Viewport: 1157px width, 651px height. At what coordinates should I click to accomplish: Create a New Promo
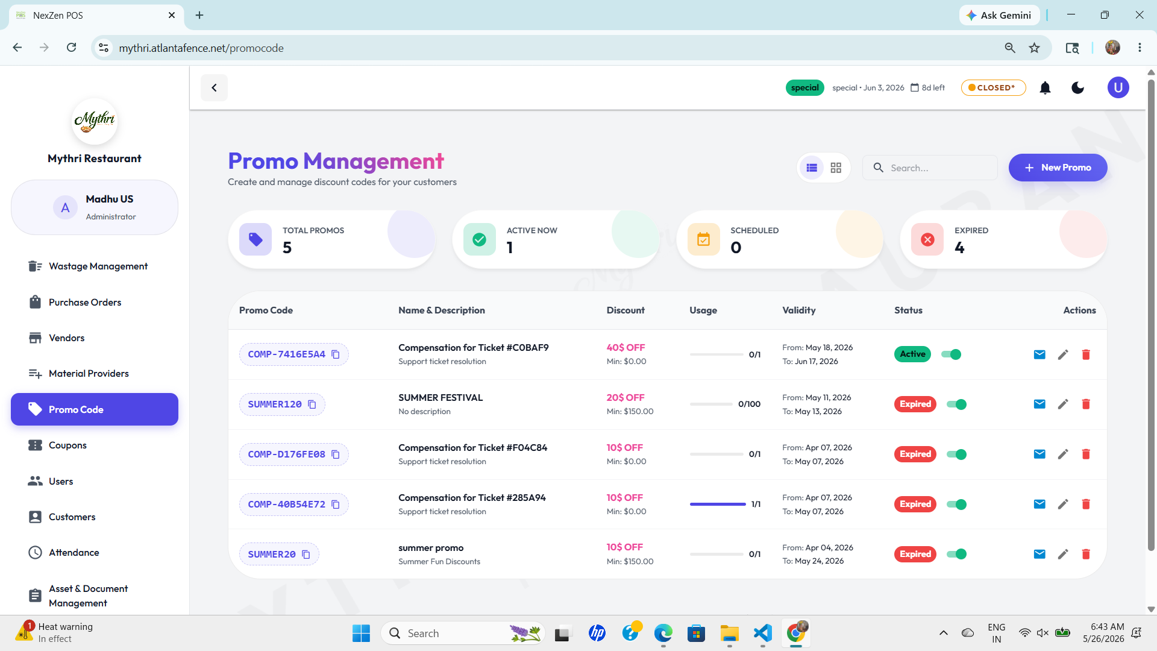pos(1058,168)
